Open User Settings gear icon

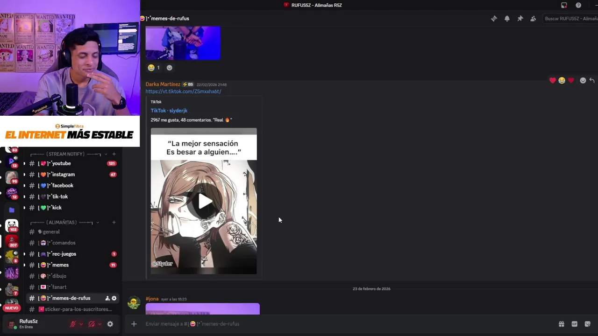[110, 324]
